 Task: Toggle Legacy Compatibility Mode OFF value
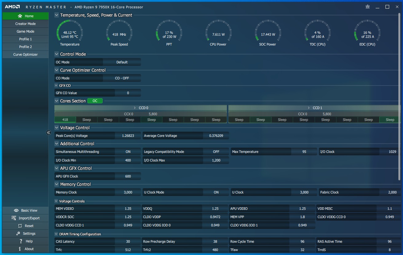(x=216, y=152)
